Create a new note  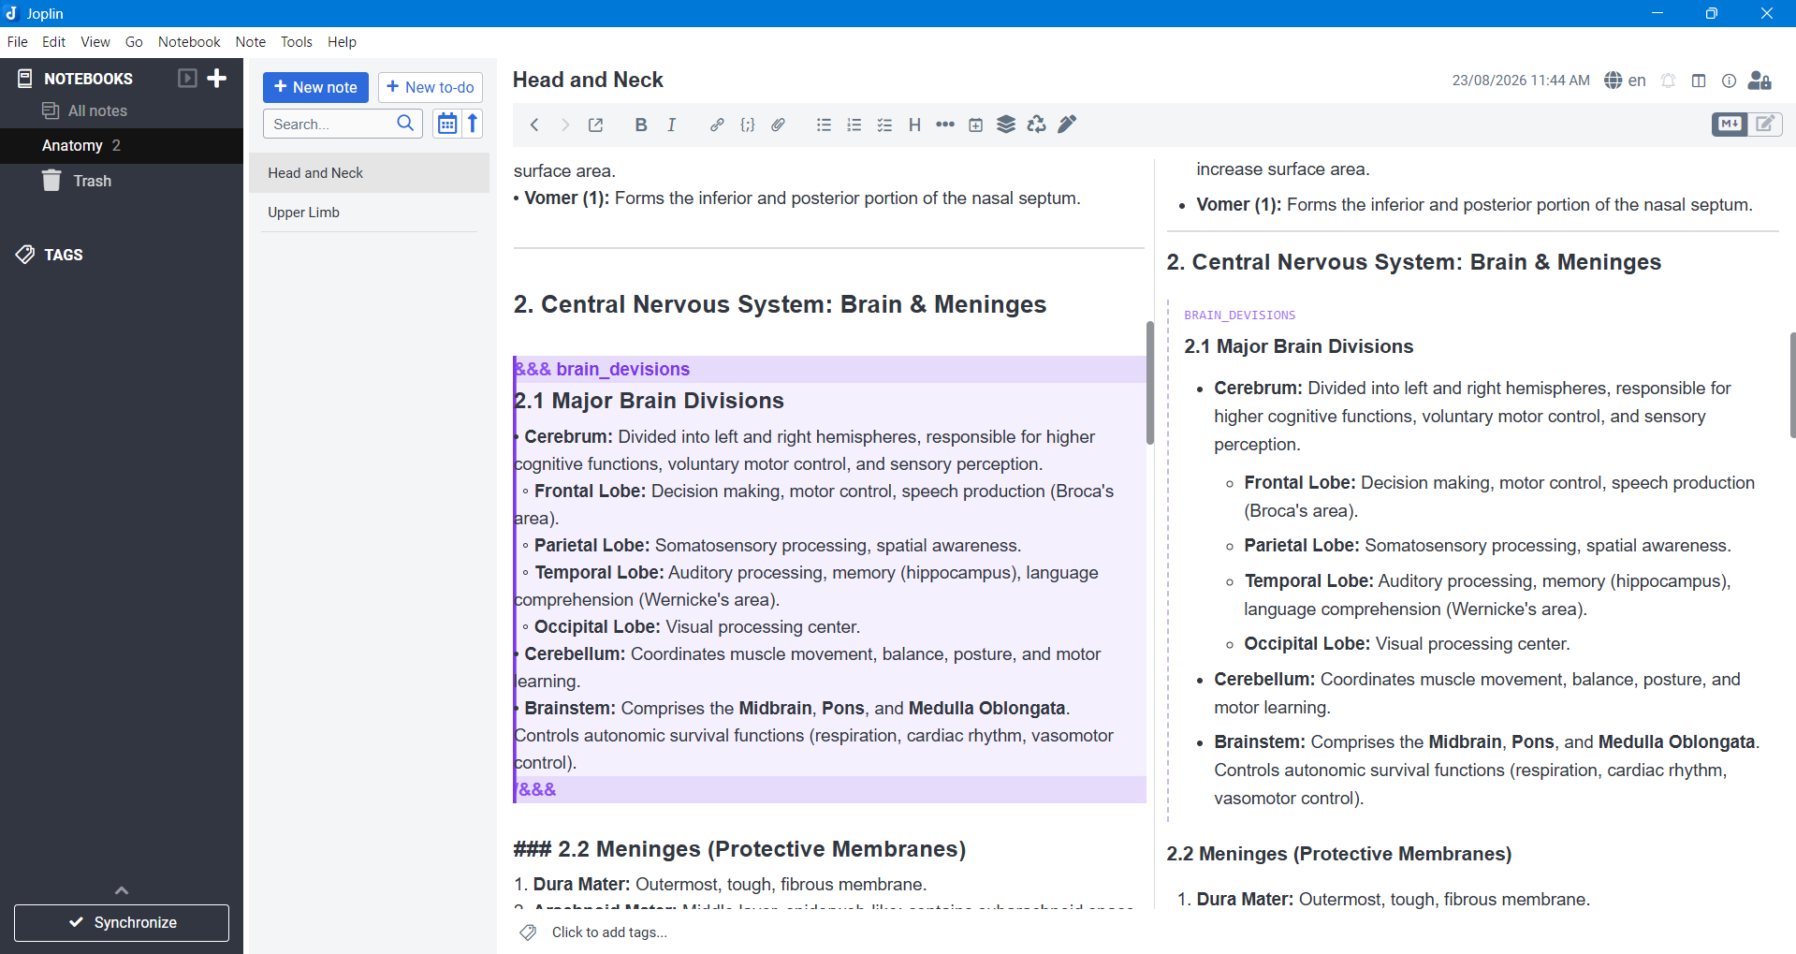coord(315,87)
